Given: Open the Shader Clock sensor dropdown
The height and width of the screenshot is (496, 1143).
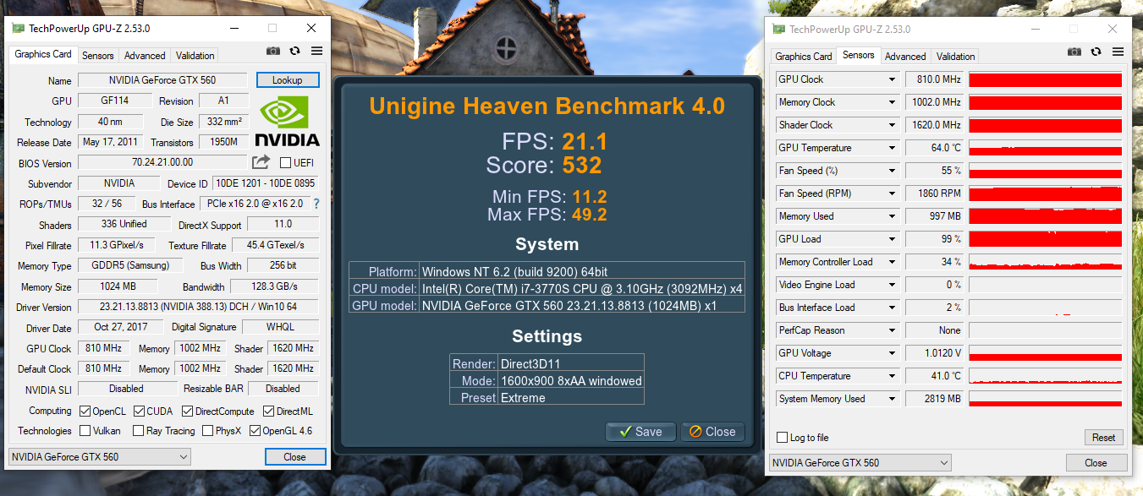Looking at the screenshot, I should pyautogui.click(x=892, y=125).
